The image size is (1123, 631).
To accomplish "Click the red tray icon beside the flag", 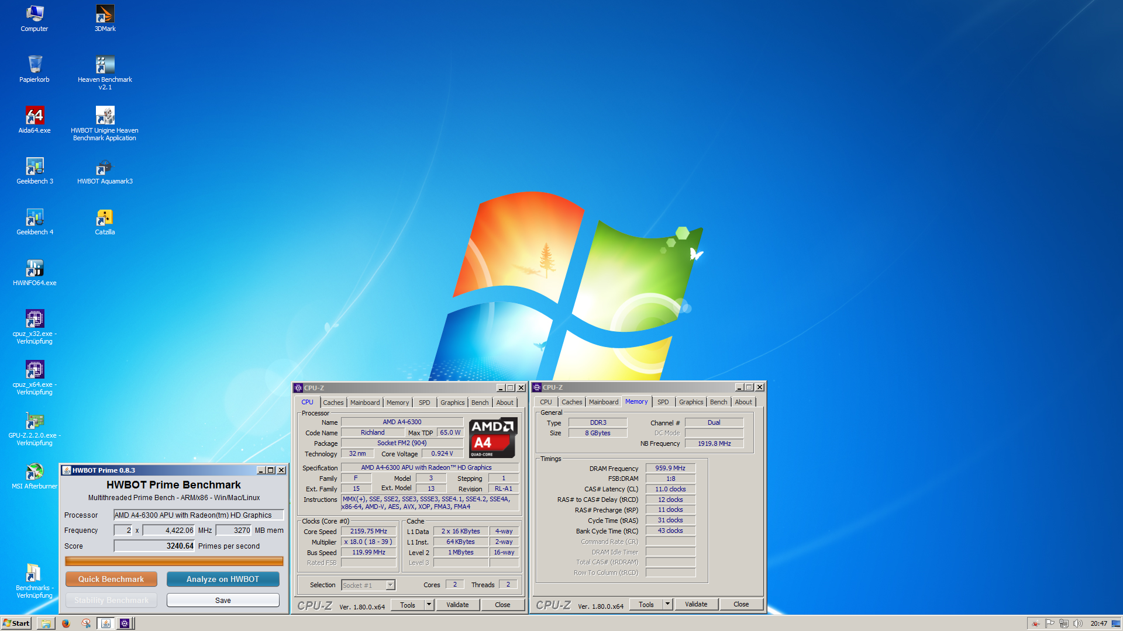I will (x=1036, y=623).
